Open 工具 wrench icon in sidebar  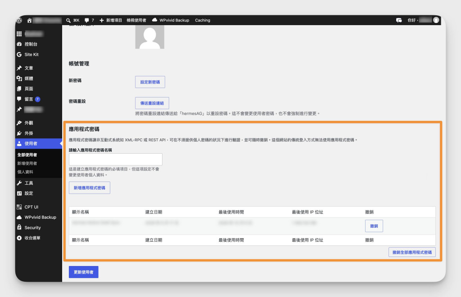pos(19,183)
